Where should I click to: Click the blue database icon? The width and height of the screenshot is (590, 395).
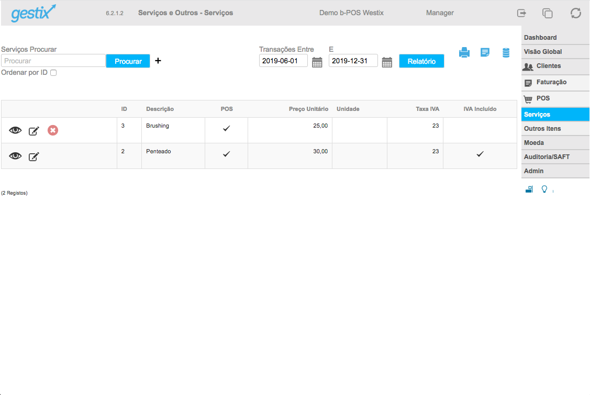[x=506, y=53]
